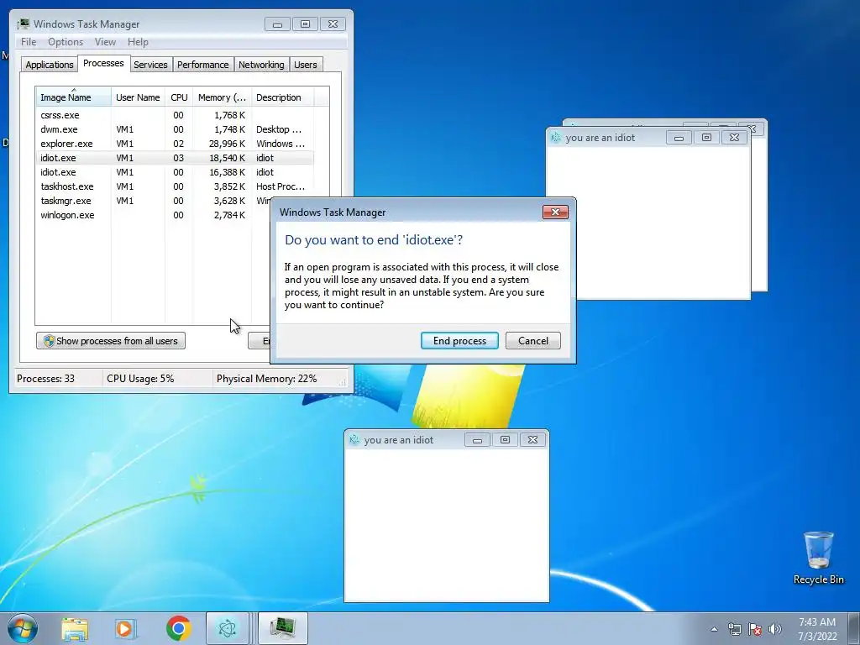Open the Networking tab

[261, 64]
